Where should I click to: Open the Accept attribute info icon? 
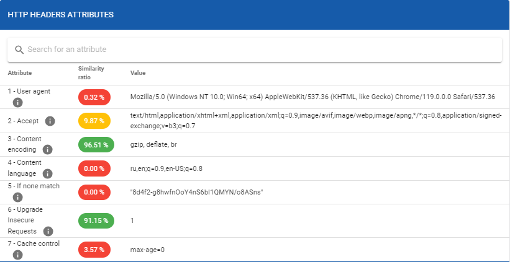[50, 121]
